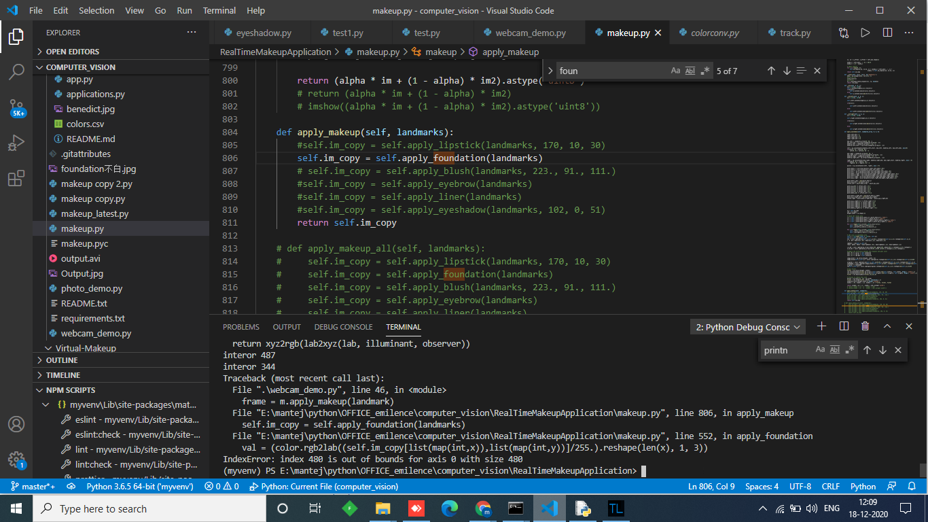Image resolution: width=928 pixels, height=522 pixels.
Task: Click Open Changes icon in editor toolbar
Action: point(844,33)
